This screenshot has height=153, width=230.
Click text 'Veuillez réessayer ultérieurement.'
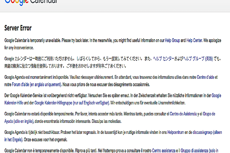[92, 77]
